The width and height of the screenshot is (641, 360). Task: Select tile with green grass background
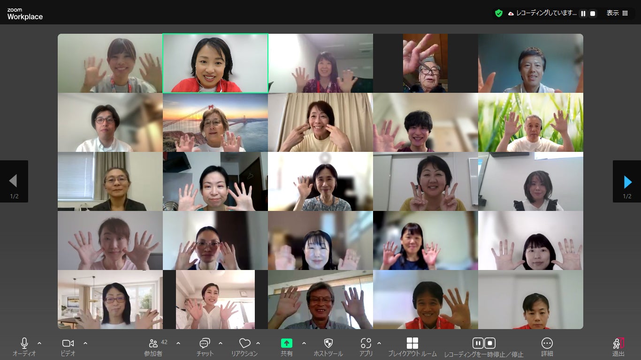pyautogui.click(x=531, y=122)
